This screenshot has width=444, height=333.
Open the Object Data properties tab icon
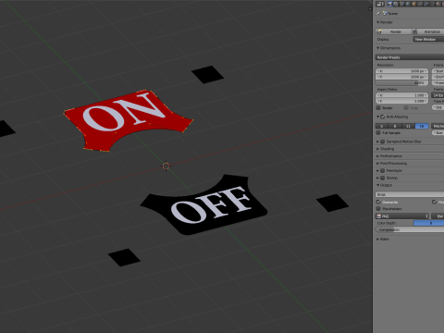(x=433, y=4)
